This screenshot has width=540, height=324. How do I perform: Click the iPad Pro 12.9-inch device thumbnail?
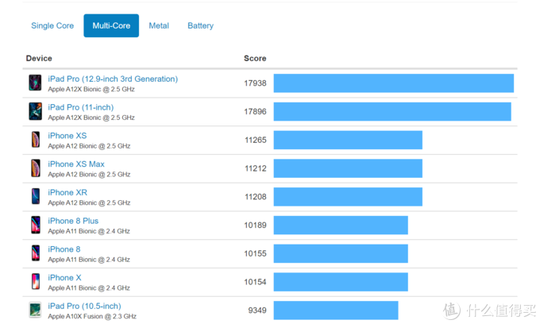coord(35,83)
